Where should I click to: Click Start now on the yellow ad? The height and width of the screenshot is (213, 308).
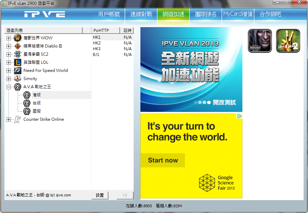[163, 160]
